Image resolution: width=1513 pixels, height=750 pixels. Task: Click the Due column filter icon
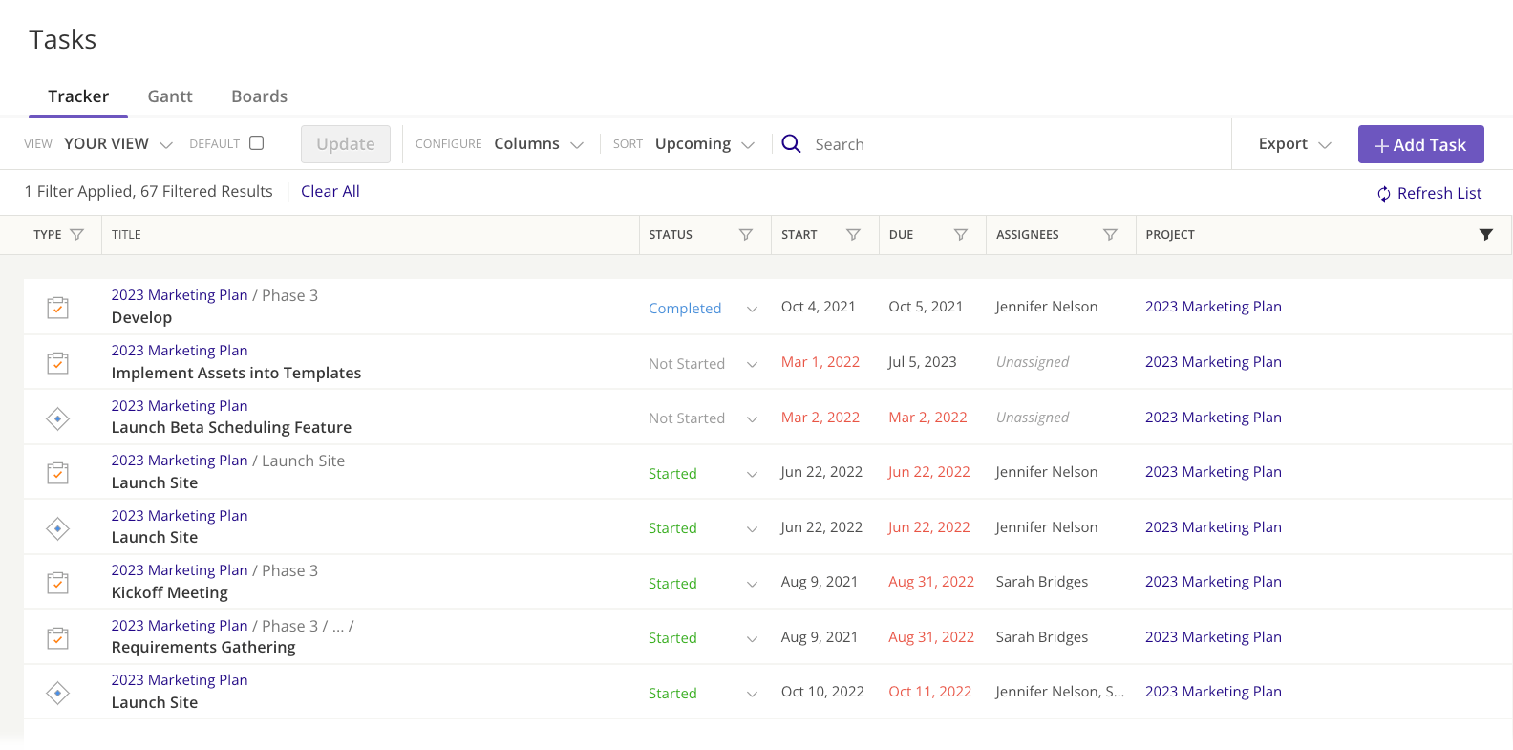961,235
